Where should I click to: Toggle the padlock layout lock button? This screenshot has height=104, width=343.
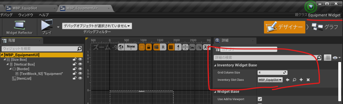click(148, 47)
